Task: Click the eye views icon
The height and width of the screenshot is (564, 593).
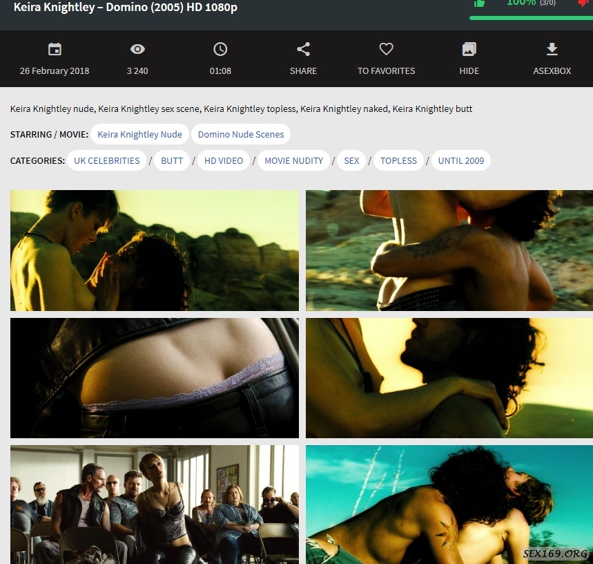Action: click(x=137, y=50)
